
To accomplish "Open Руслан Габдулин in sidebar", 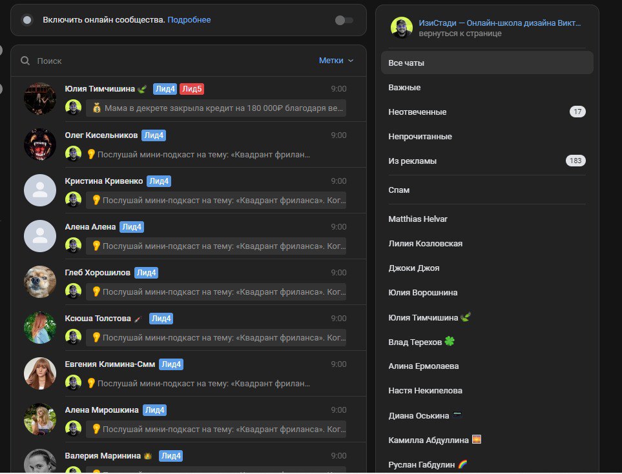I will coord(487,464).
